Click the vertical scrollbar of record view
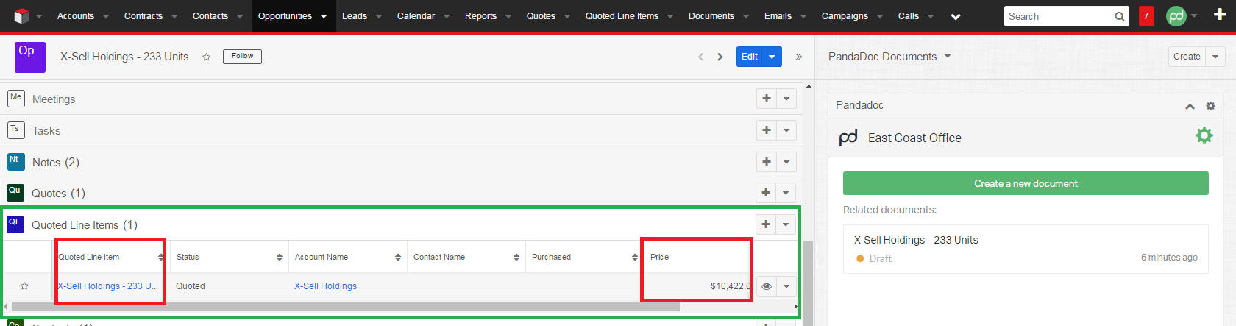 tap(809, 283)
